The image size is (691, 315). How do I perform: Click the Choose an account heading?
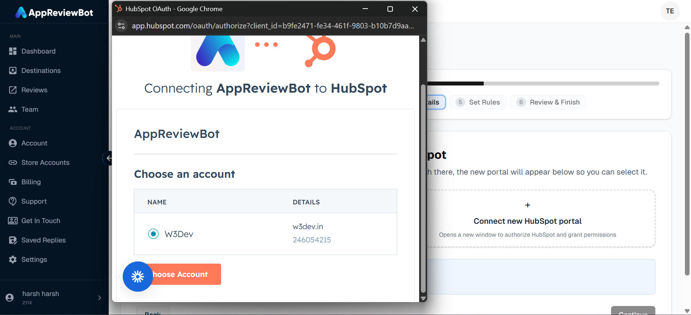click(x=185, y=174)
